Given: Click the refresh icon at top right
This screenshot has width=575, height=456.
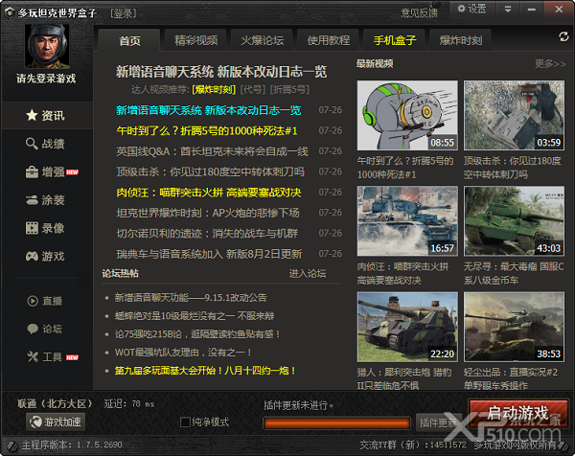Looking at the screenshot, I should coord(563,36).
